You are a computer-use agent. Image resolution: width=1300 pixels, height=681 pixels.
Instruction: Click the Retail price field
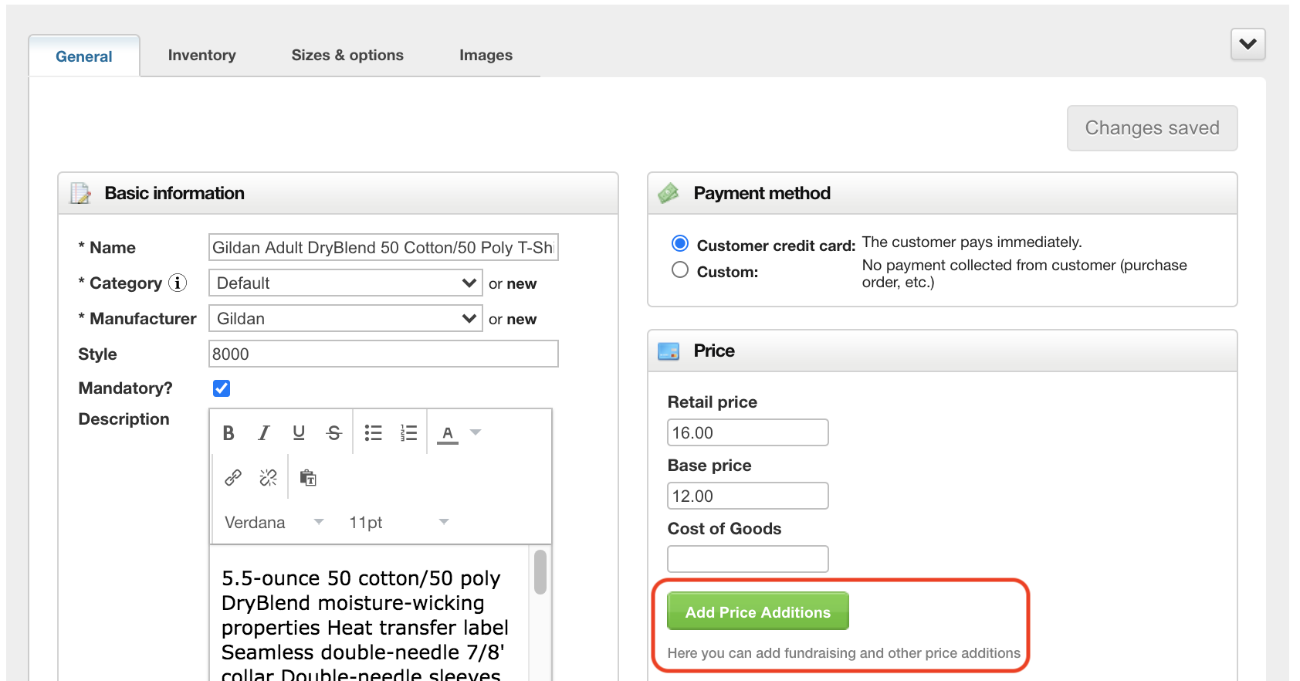pos(748,432)
